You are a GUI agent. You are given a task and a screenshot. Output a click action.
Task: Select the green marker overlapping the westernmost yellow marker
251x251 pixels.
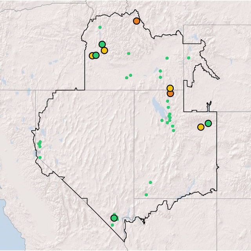coord(96,55)
